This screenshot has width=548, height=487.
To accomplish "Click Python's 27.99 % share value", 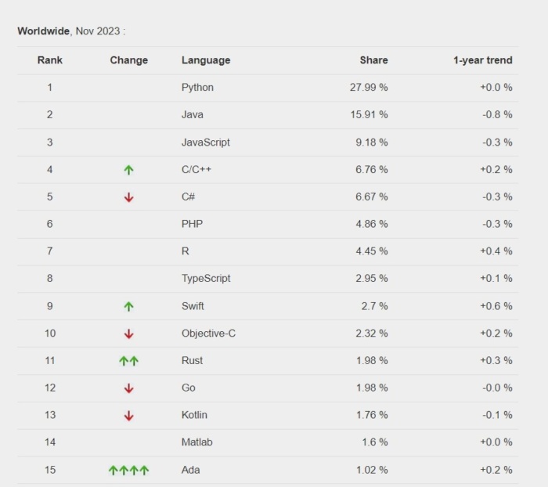I will click(x=369, y=88).
